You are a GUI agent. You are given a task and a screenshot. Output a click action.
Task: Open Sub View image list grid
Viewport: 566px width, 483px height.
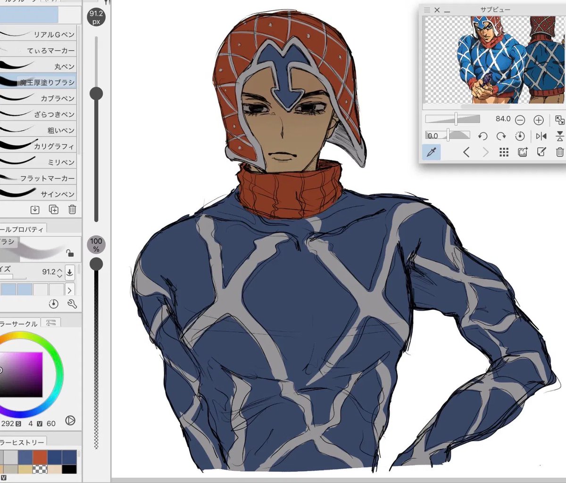504,152
